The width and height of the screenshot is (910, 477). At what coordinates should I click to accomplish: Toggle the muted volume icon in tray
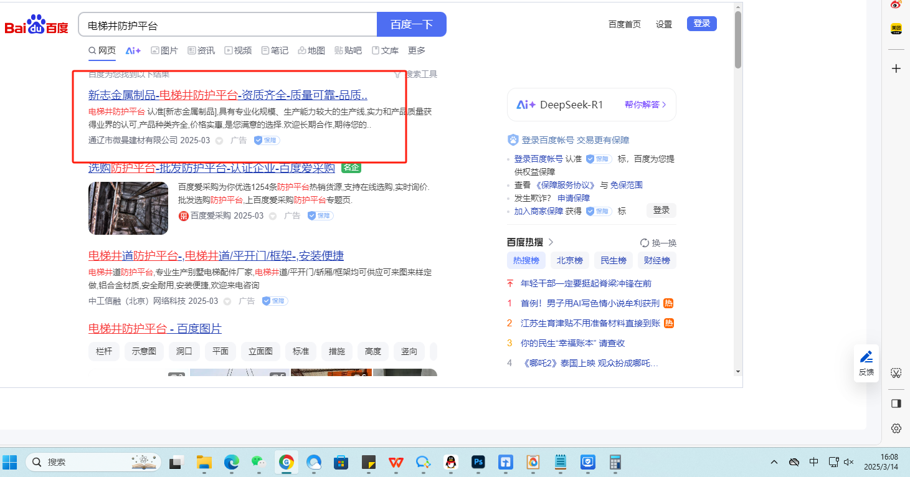click(x=848, y=462)
